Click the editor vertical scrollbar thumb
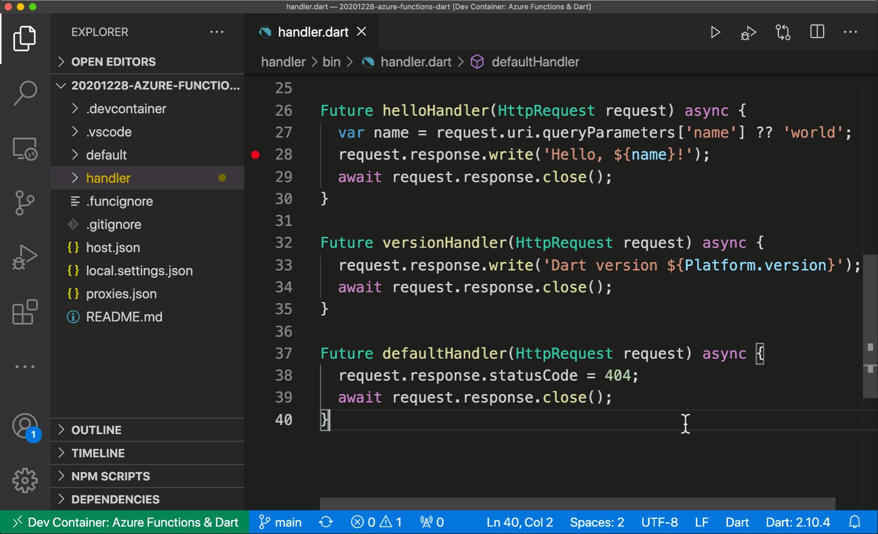878x534 pixels. 870,327
